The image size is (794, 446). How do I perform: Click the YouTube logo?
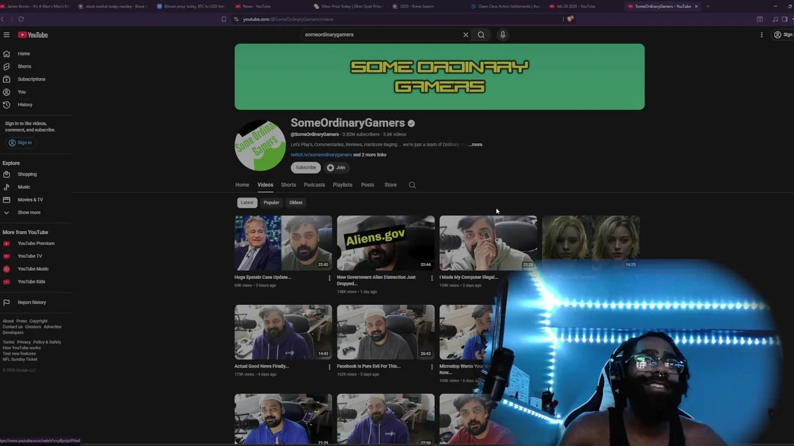coord(33,35)
